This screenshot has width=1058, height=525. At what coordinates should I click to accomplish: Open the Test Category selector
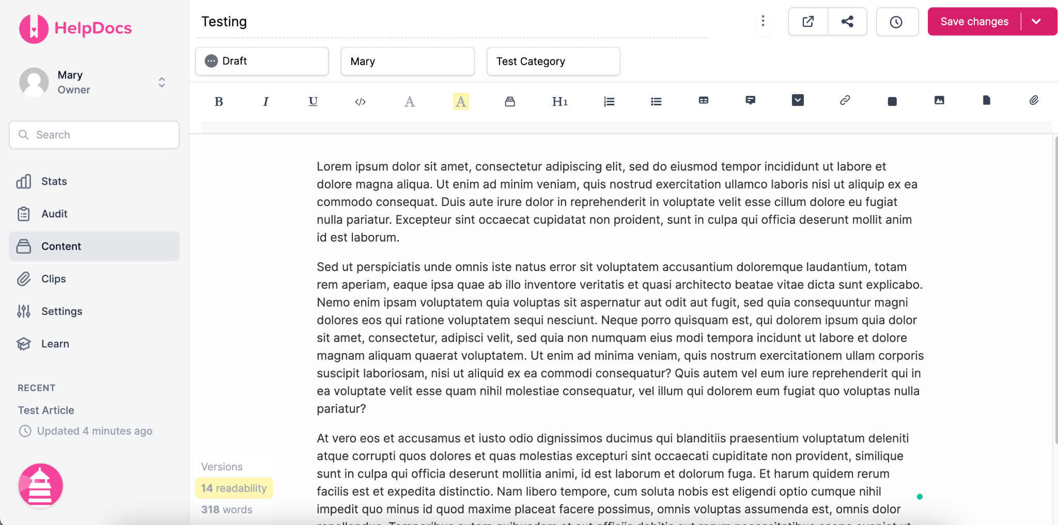pos(553,61)
